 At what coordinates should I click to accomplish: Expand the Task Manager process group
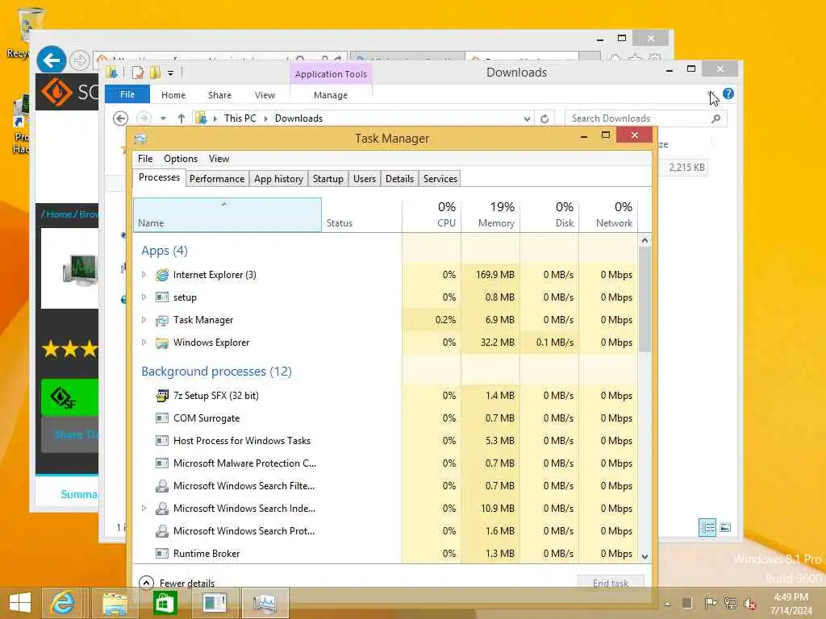pos(144,320)
